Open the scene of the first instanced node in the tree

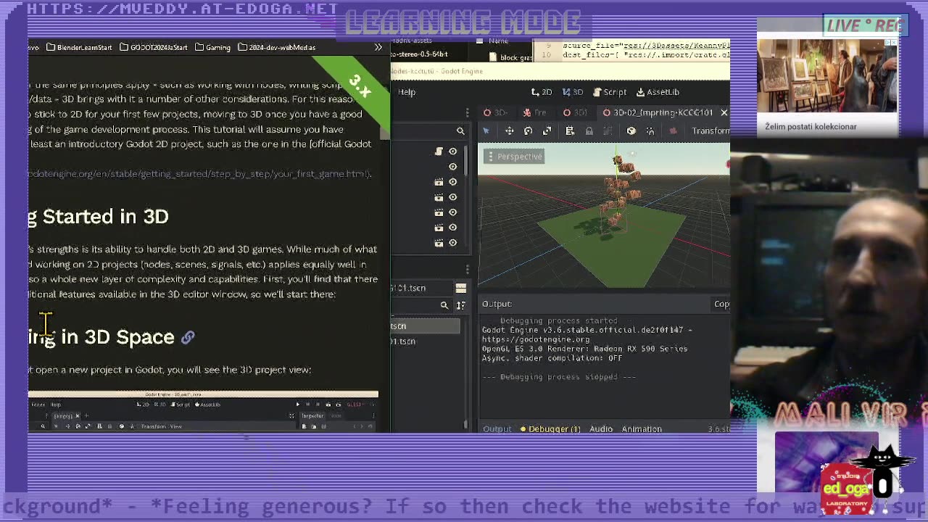tap(439, 182)
